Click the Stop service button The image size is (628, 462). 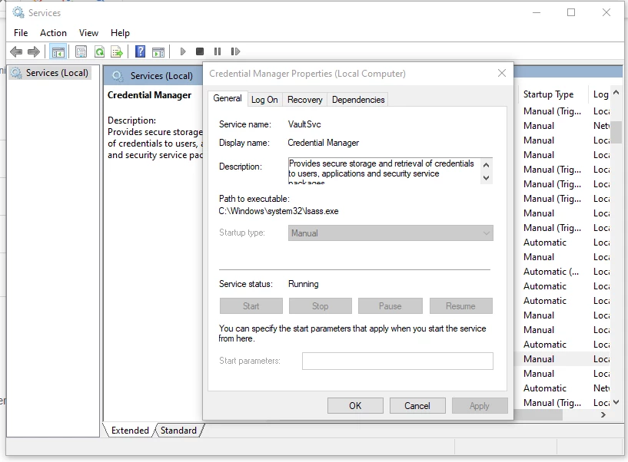[321, 306]
